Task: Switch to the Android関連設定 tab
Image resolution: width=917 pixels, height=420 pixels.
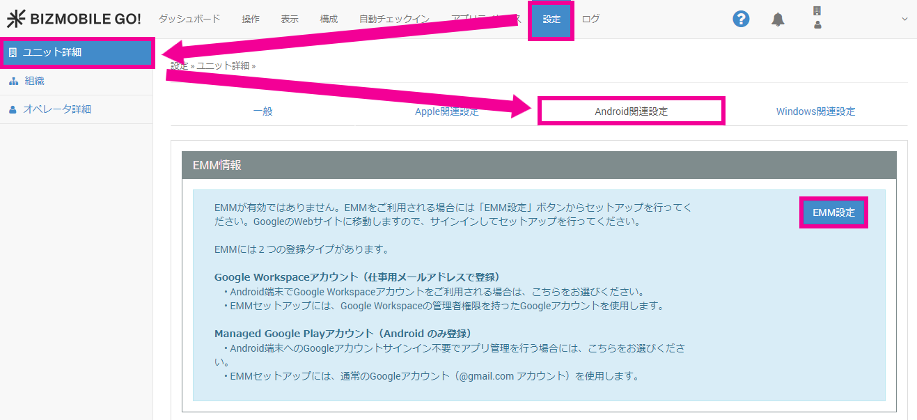Action: point(631,111)
